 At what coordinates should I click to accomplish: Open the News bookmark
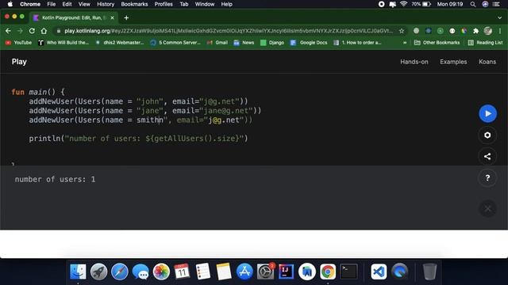[x=244, y=43]
